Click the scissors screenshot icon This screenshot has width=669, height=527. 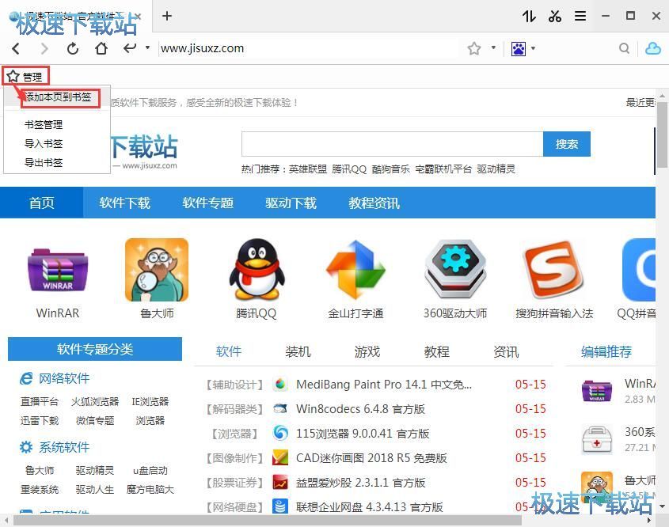(555, 16)
